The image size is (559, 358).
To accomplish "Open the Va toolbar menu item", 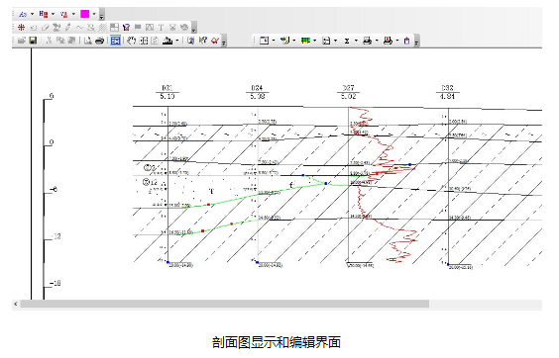I will point(64,14).
